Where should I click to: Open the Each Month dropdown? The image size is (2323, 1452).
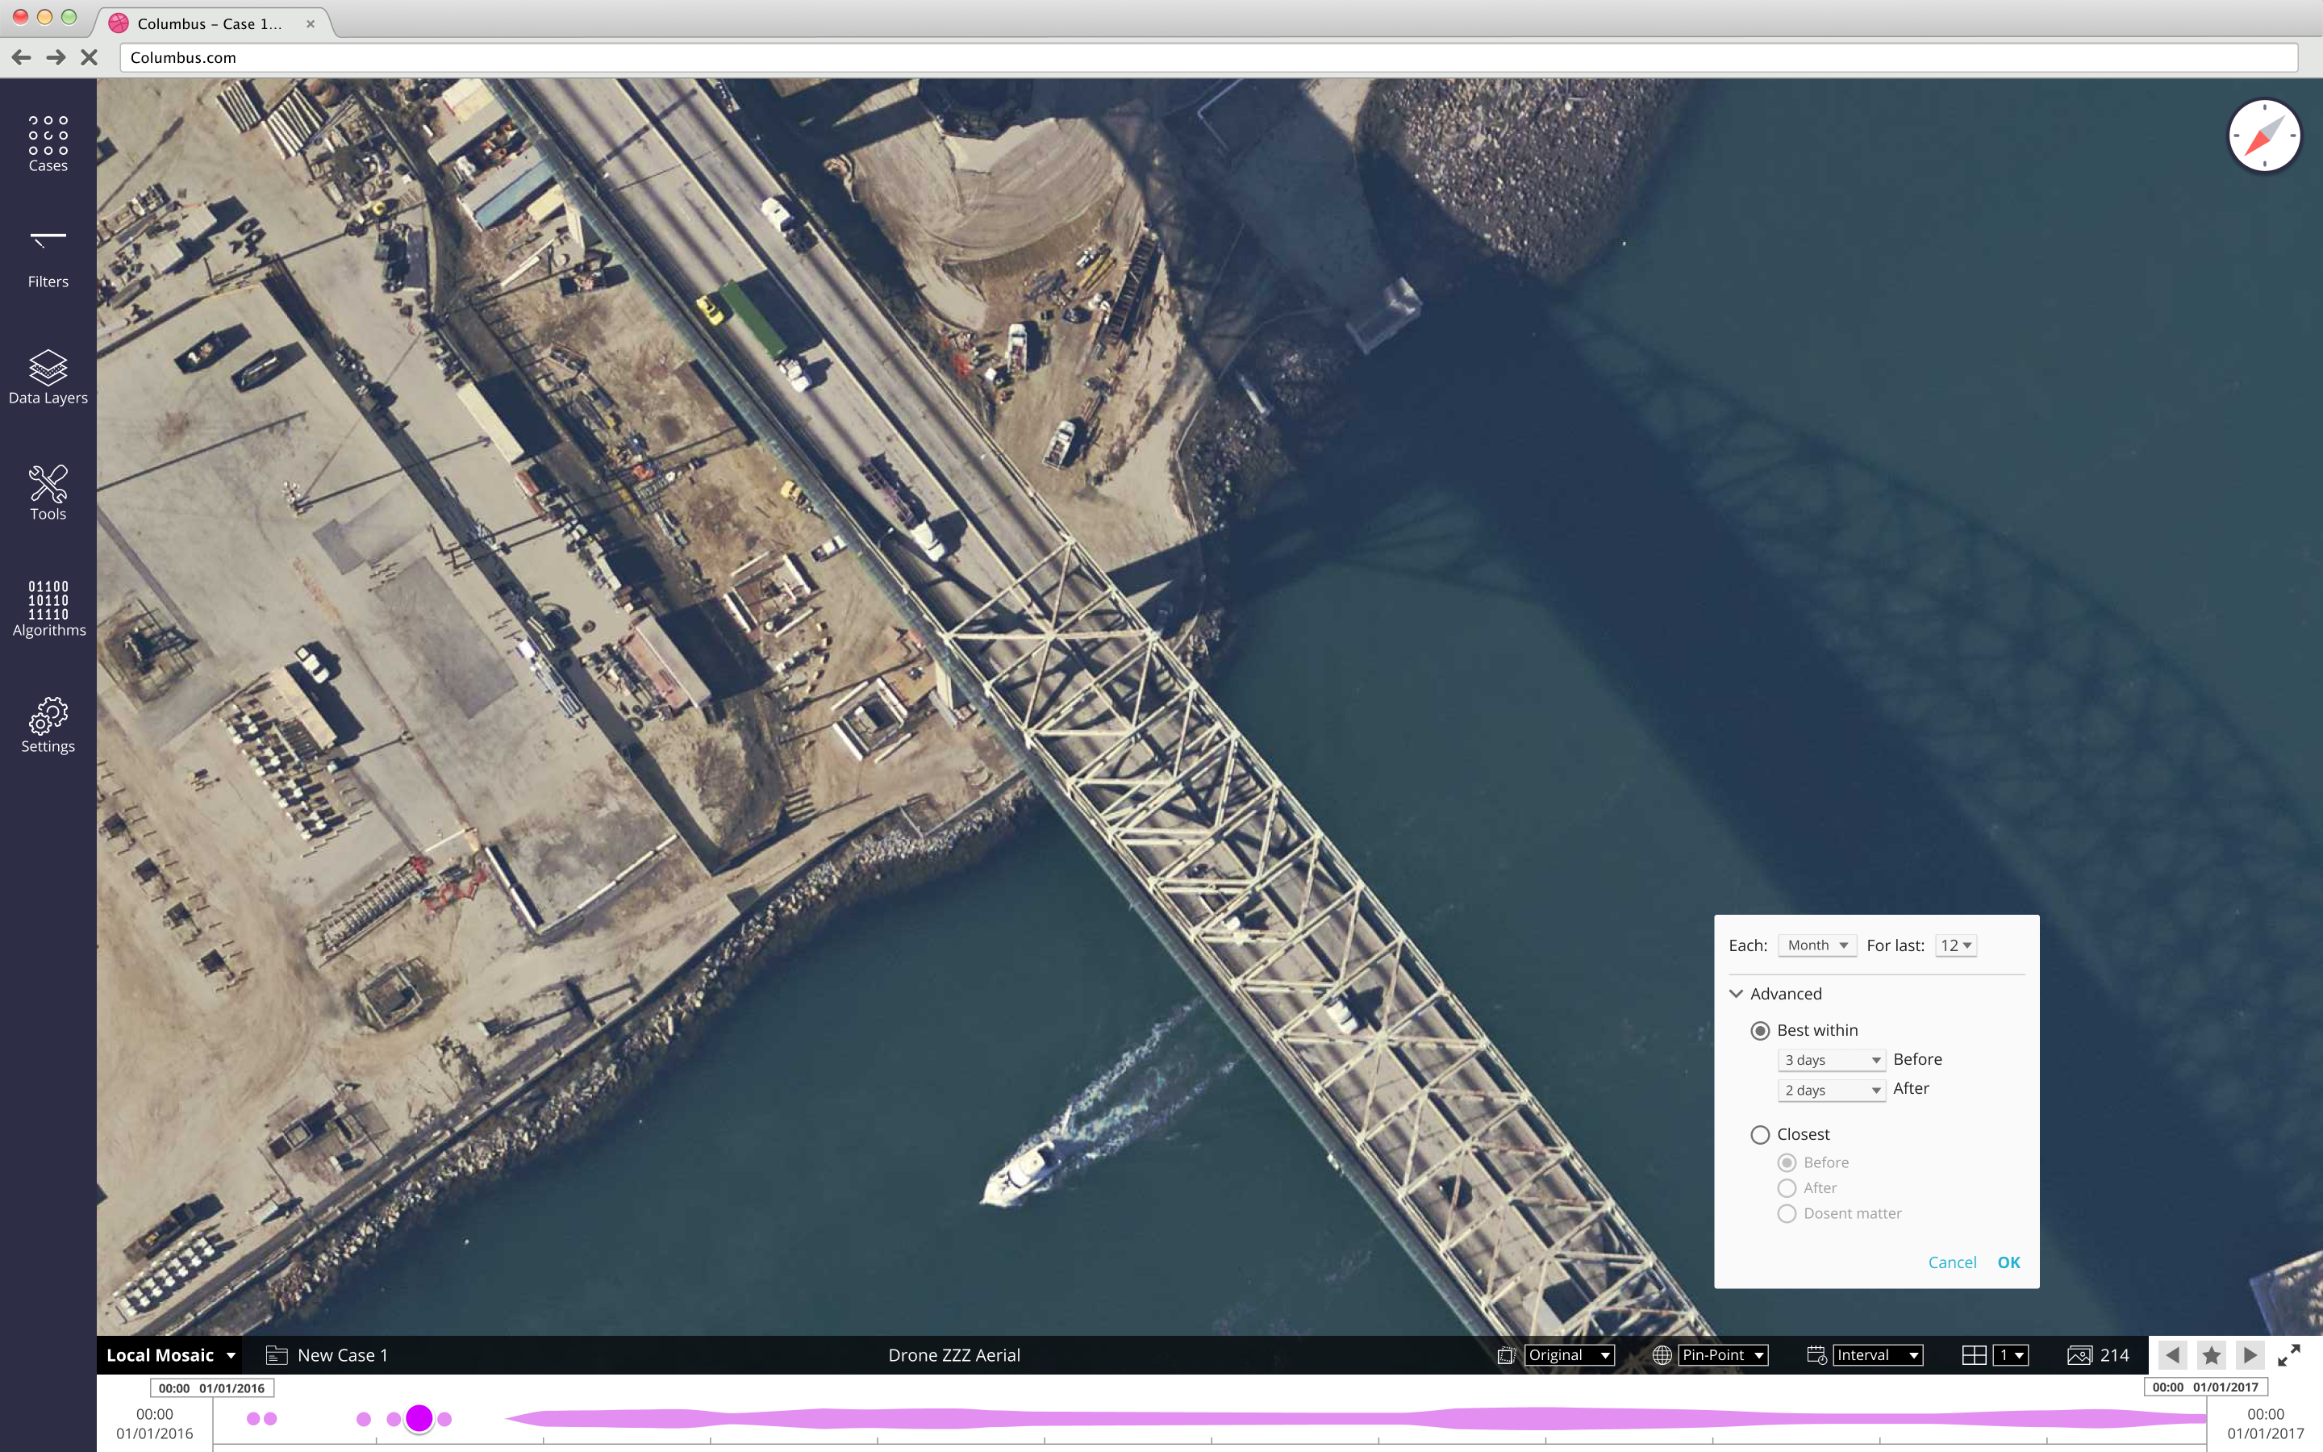pyautogui.click(x=1817, y=946)
